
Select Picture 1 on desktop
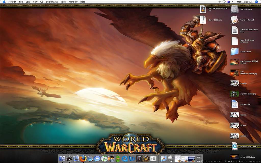click(x=235, y=115)
